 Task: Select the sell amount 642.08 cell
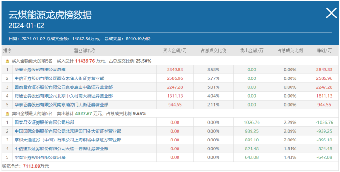(x=252, y=157)
